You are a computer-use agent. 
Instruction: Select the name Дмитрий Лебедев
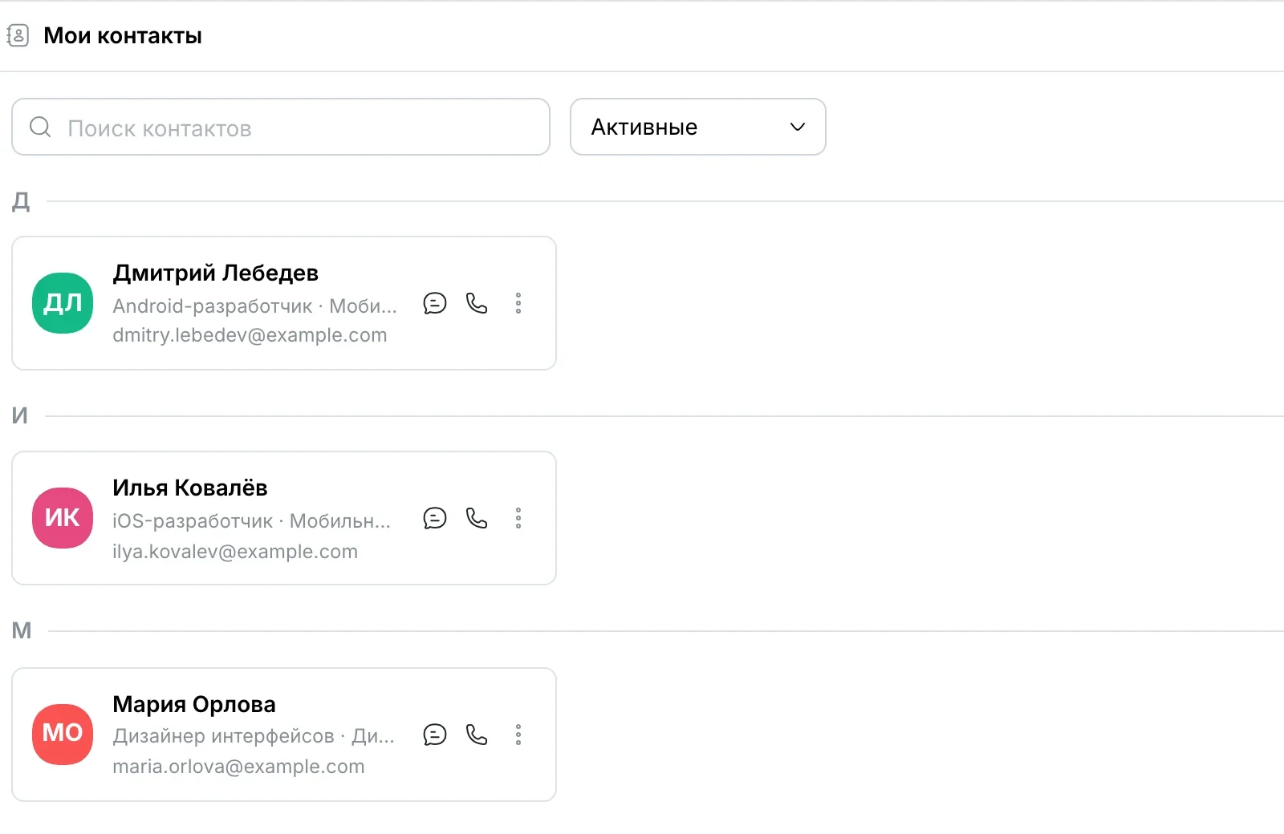tap(216, 273)
